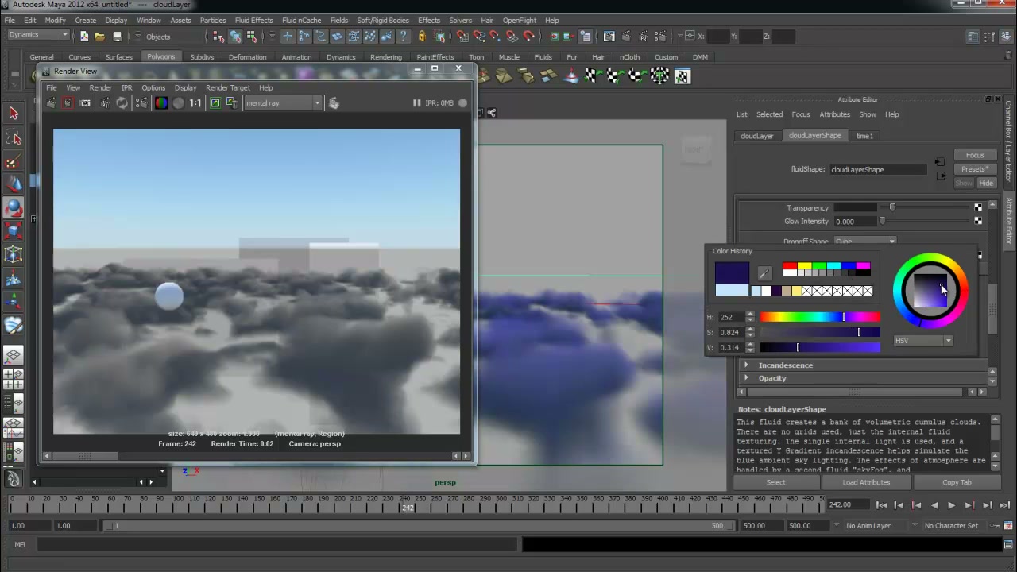Go to start of playback range
Screen dimensions: 1017x572
click(881, 505)
